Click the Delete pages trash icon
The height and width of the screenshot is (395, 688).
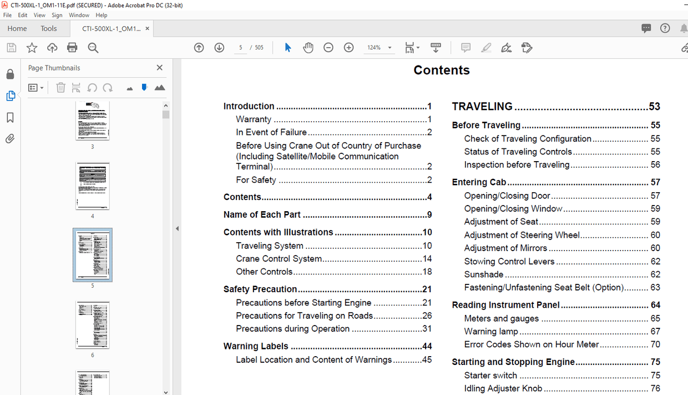(x=60, y=87)
